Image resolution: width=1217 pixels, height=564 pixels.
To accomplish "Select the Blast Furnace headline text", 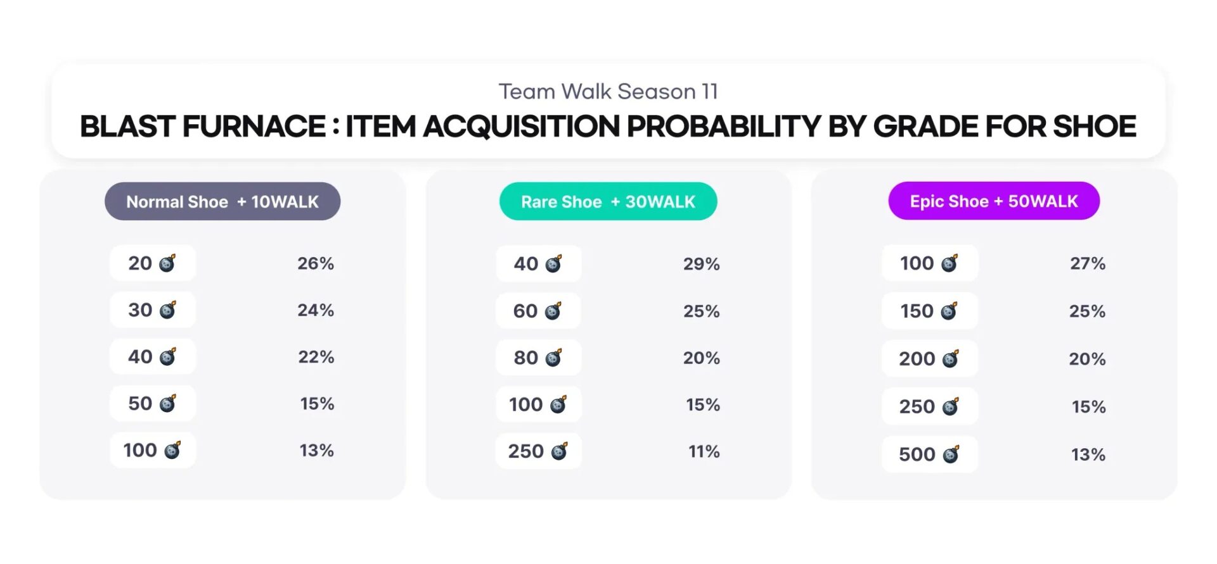I will [608, 126].
